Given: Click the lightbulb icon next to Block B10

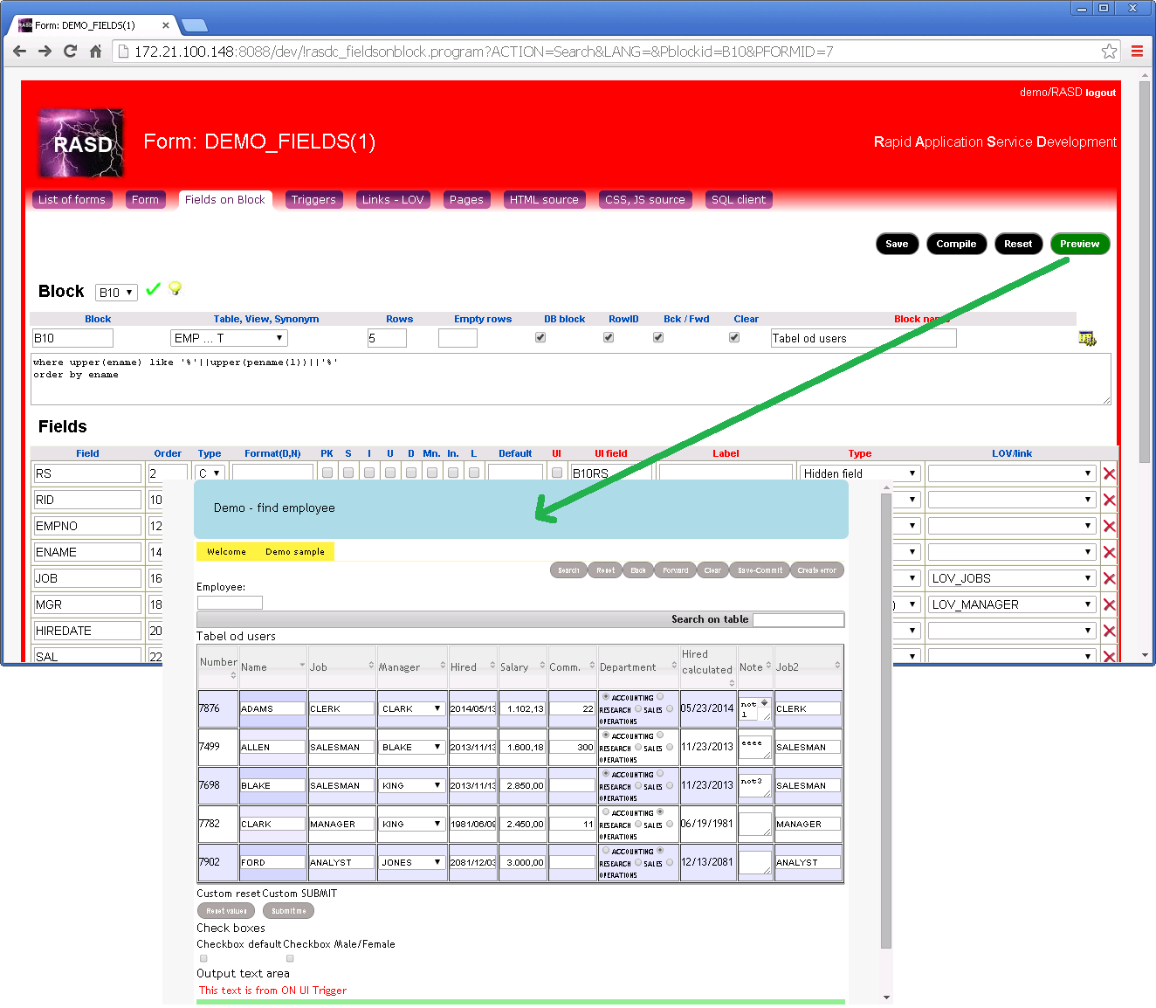Looking at the screenshot, I should (x=175, y=288).
